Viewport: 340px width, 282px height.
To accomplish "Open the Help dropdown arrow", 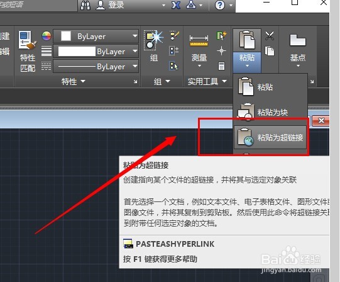I will tap(231, 5).
